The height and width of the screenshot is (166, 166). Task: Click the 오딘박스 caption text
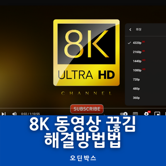click(83, 158)
